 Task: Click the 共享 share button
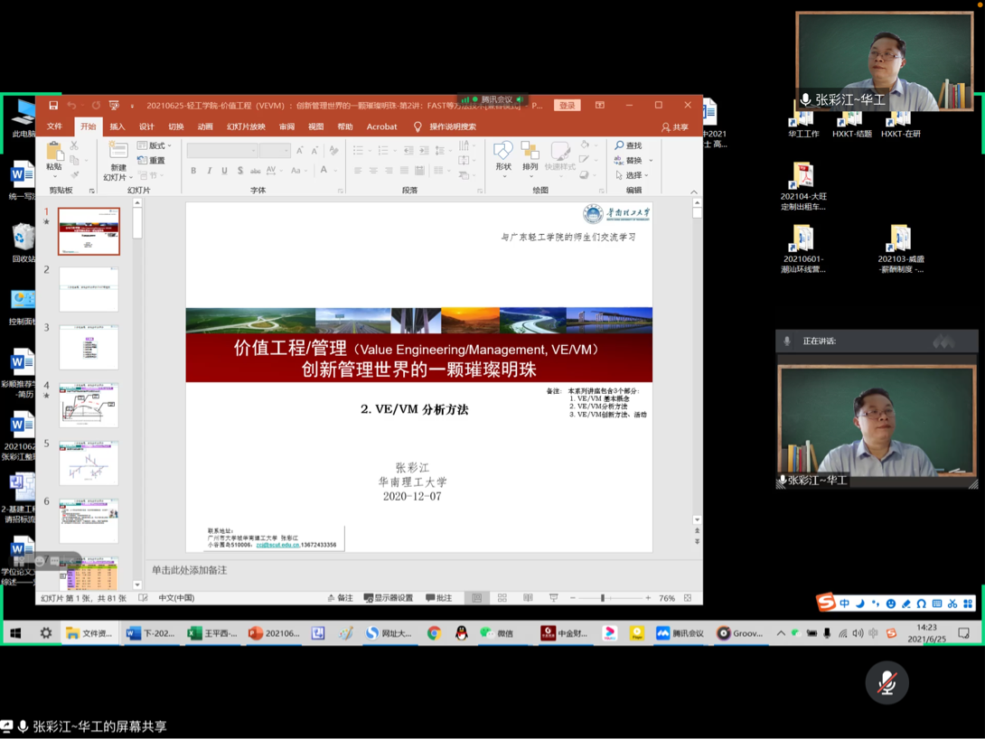click(x=674, y=127)
